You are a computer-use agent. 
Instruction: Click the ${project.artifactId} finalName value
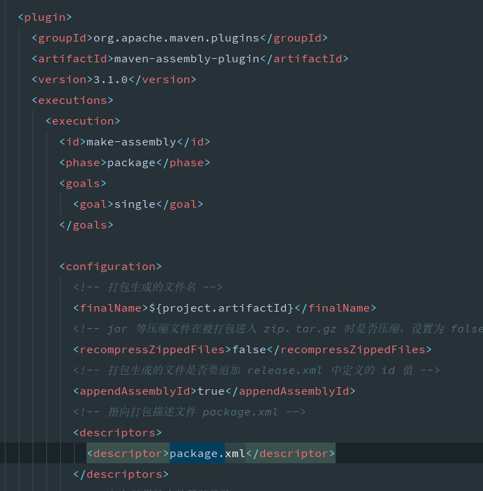(221, 308)
